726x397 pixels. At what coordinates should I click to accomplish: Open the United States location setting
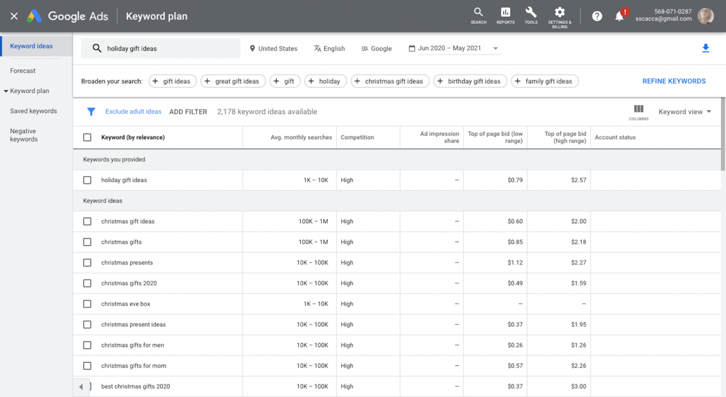click(274, 48)
